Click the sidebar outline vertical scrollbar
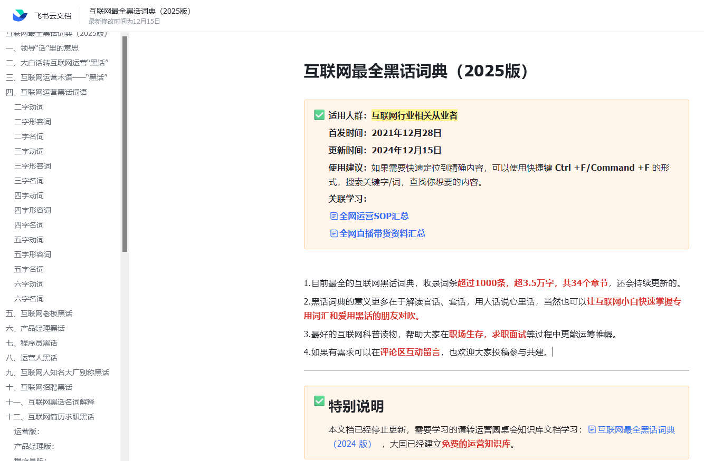The height and width of the screenshot is (461, 704). [125, 142]
